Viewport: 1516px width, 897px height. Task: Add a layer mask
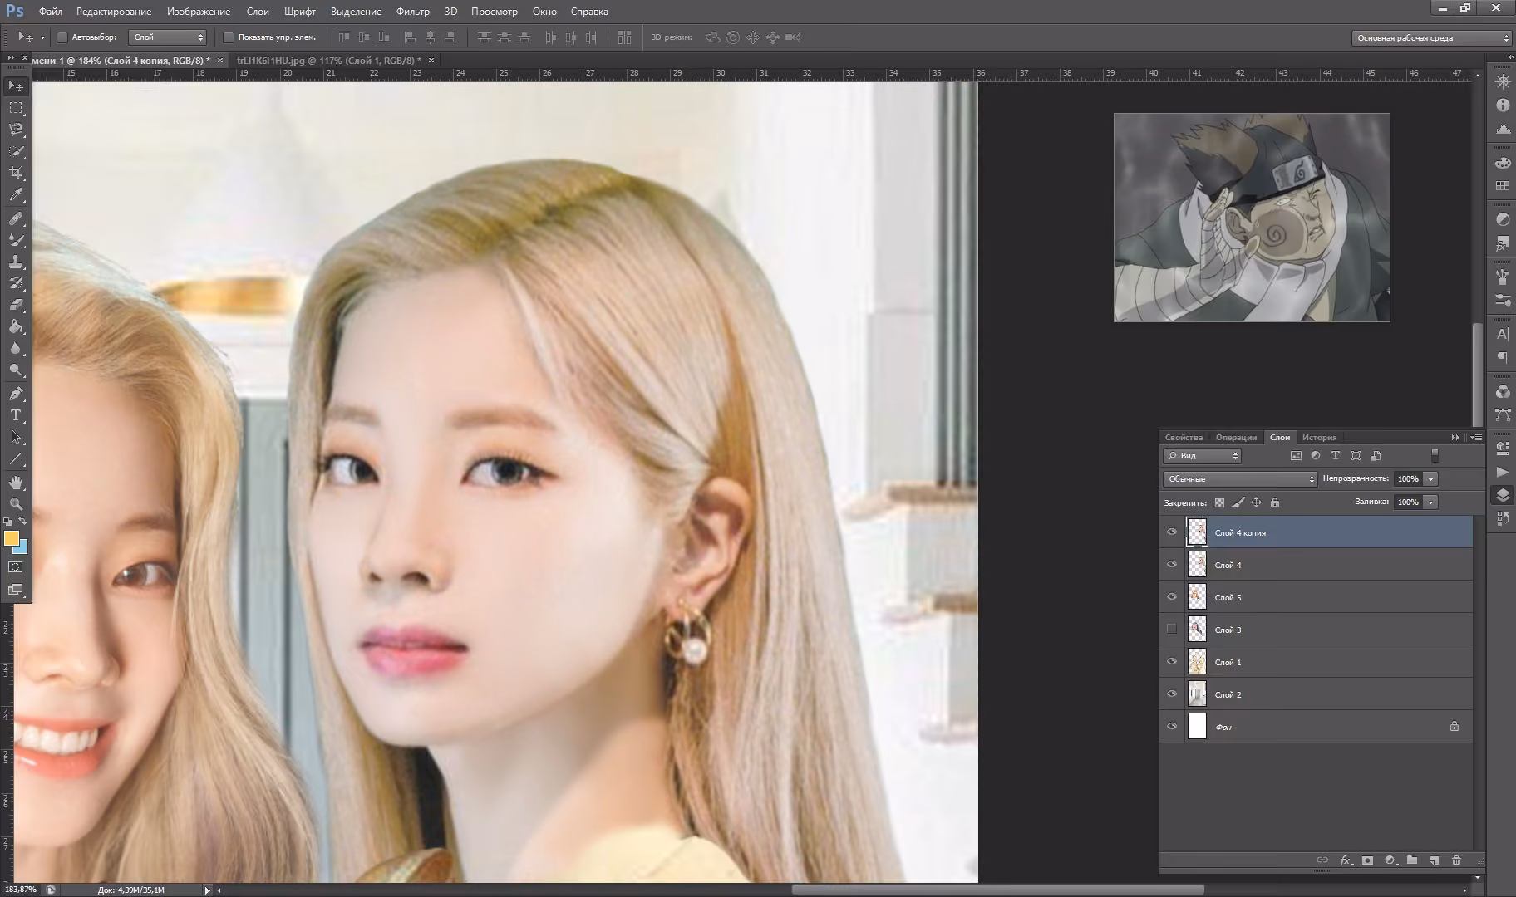1367,860
